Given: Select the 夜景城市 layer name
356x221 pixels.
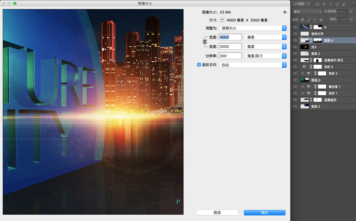Looking at the screenshot, I should (330, 99).
